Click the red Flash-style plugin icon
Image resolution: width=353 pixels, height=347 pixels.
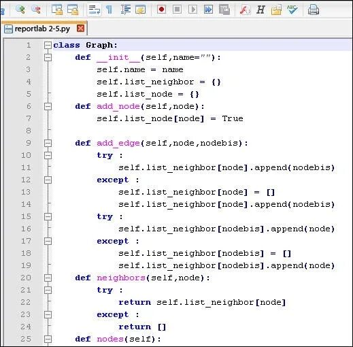[x=245, y=10]
